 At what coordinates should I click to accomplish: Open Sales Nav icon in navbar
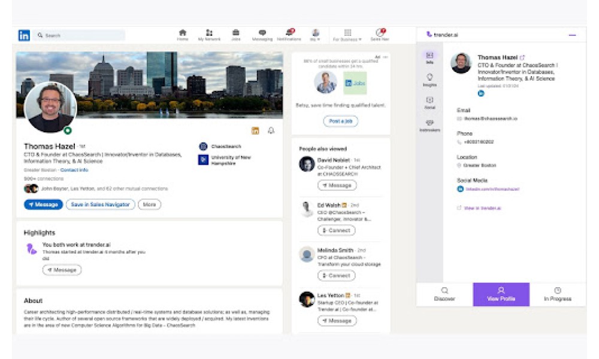point(380,35)
